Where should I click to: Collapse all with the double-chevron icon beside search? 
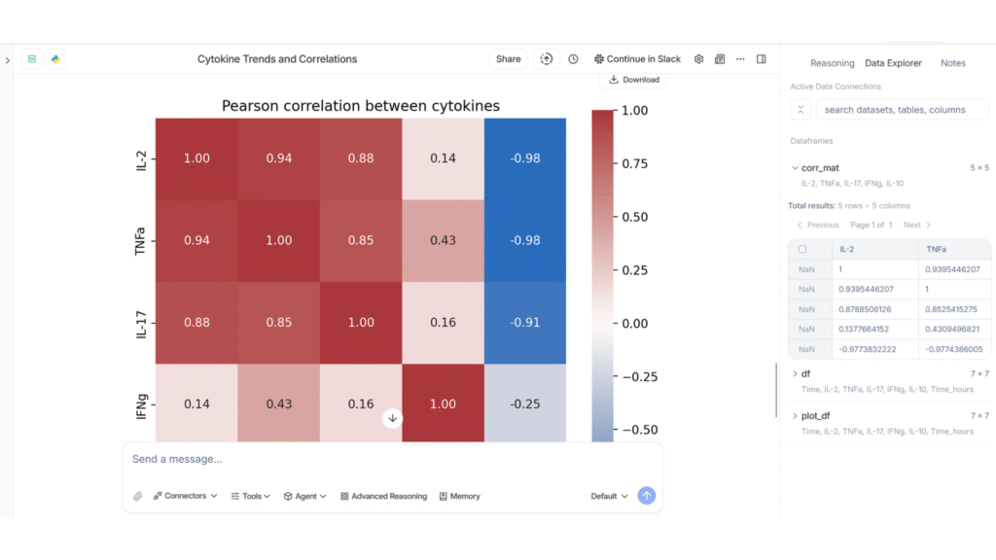coord(800,110)
